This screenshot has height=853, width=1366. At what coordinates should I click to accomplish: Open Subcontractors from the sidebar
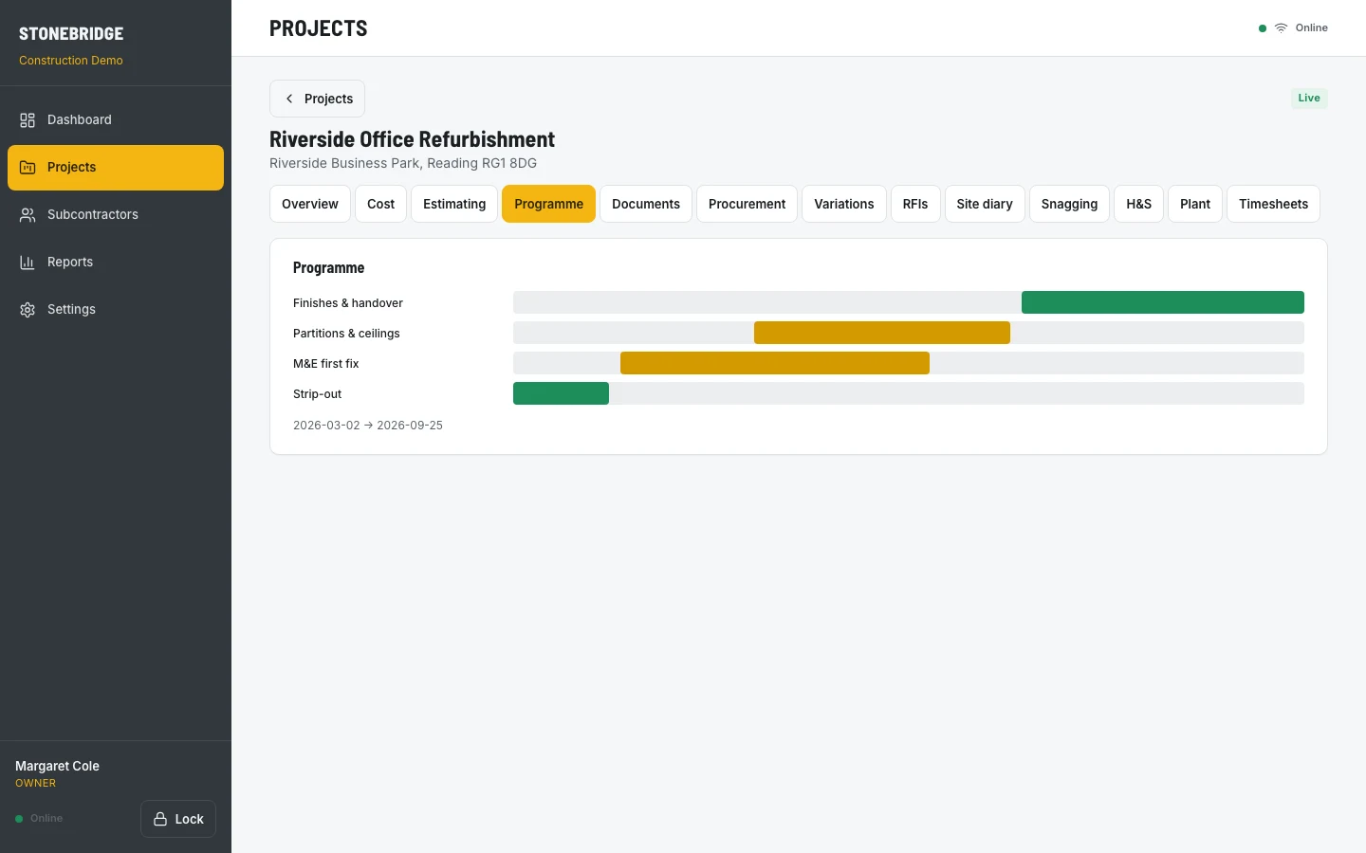(116, 215)
